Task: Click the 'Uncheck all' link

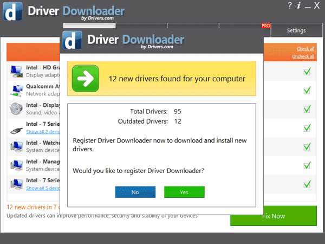Action: click(x=303, y=56)
